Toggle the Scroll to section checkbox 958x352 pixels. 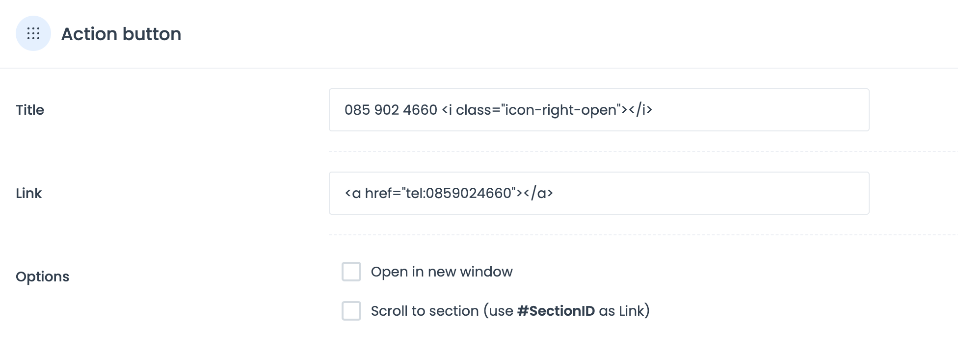pos(351,311)
